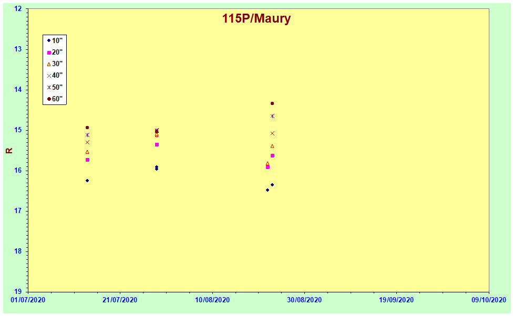
Task: Select the 10" diamond point near magnitude 16.25
Action: coord(87,181)
